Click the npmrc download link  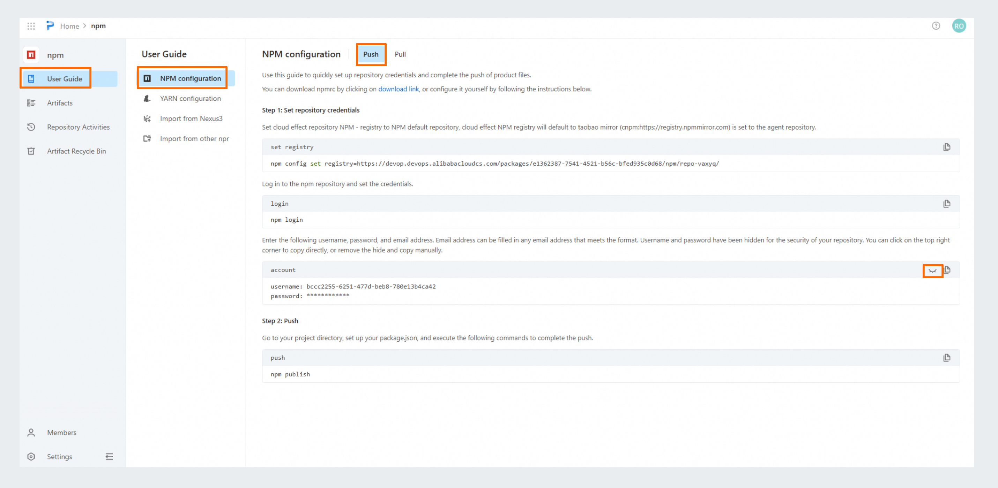coord(398,89)
